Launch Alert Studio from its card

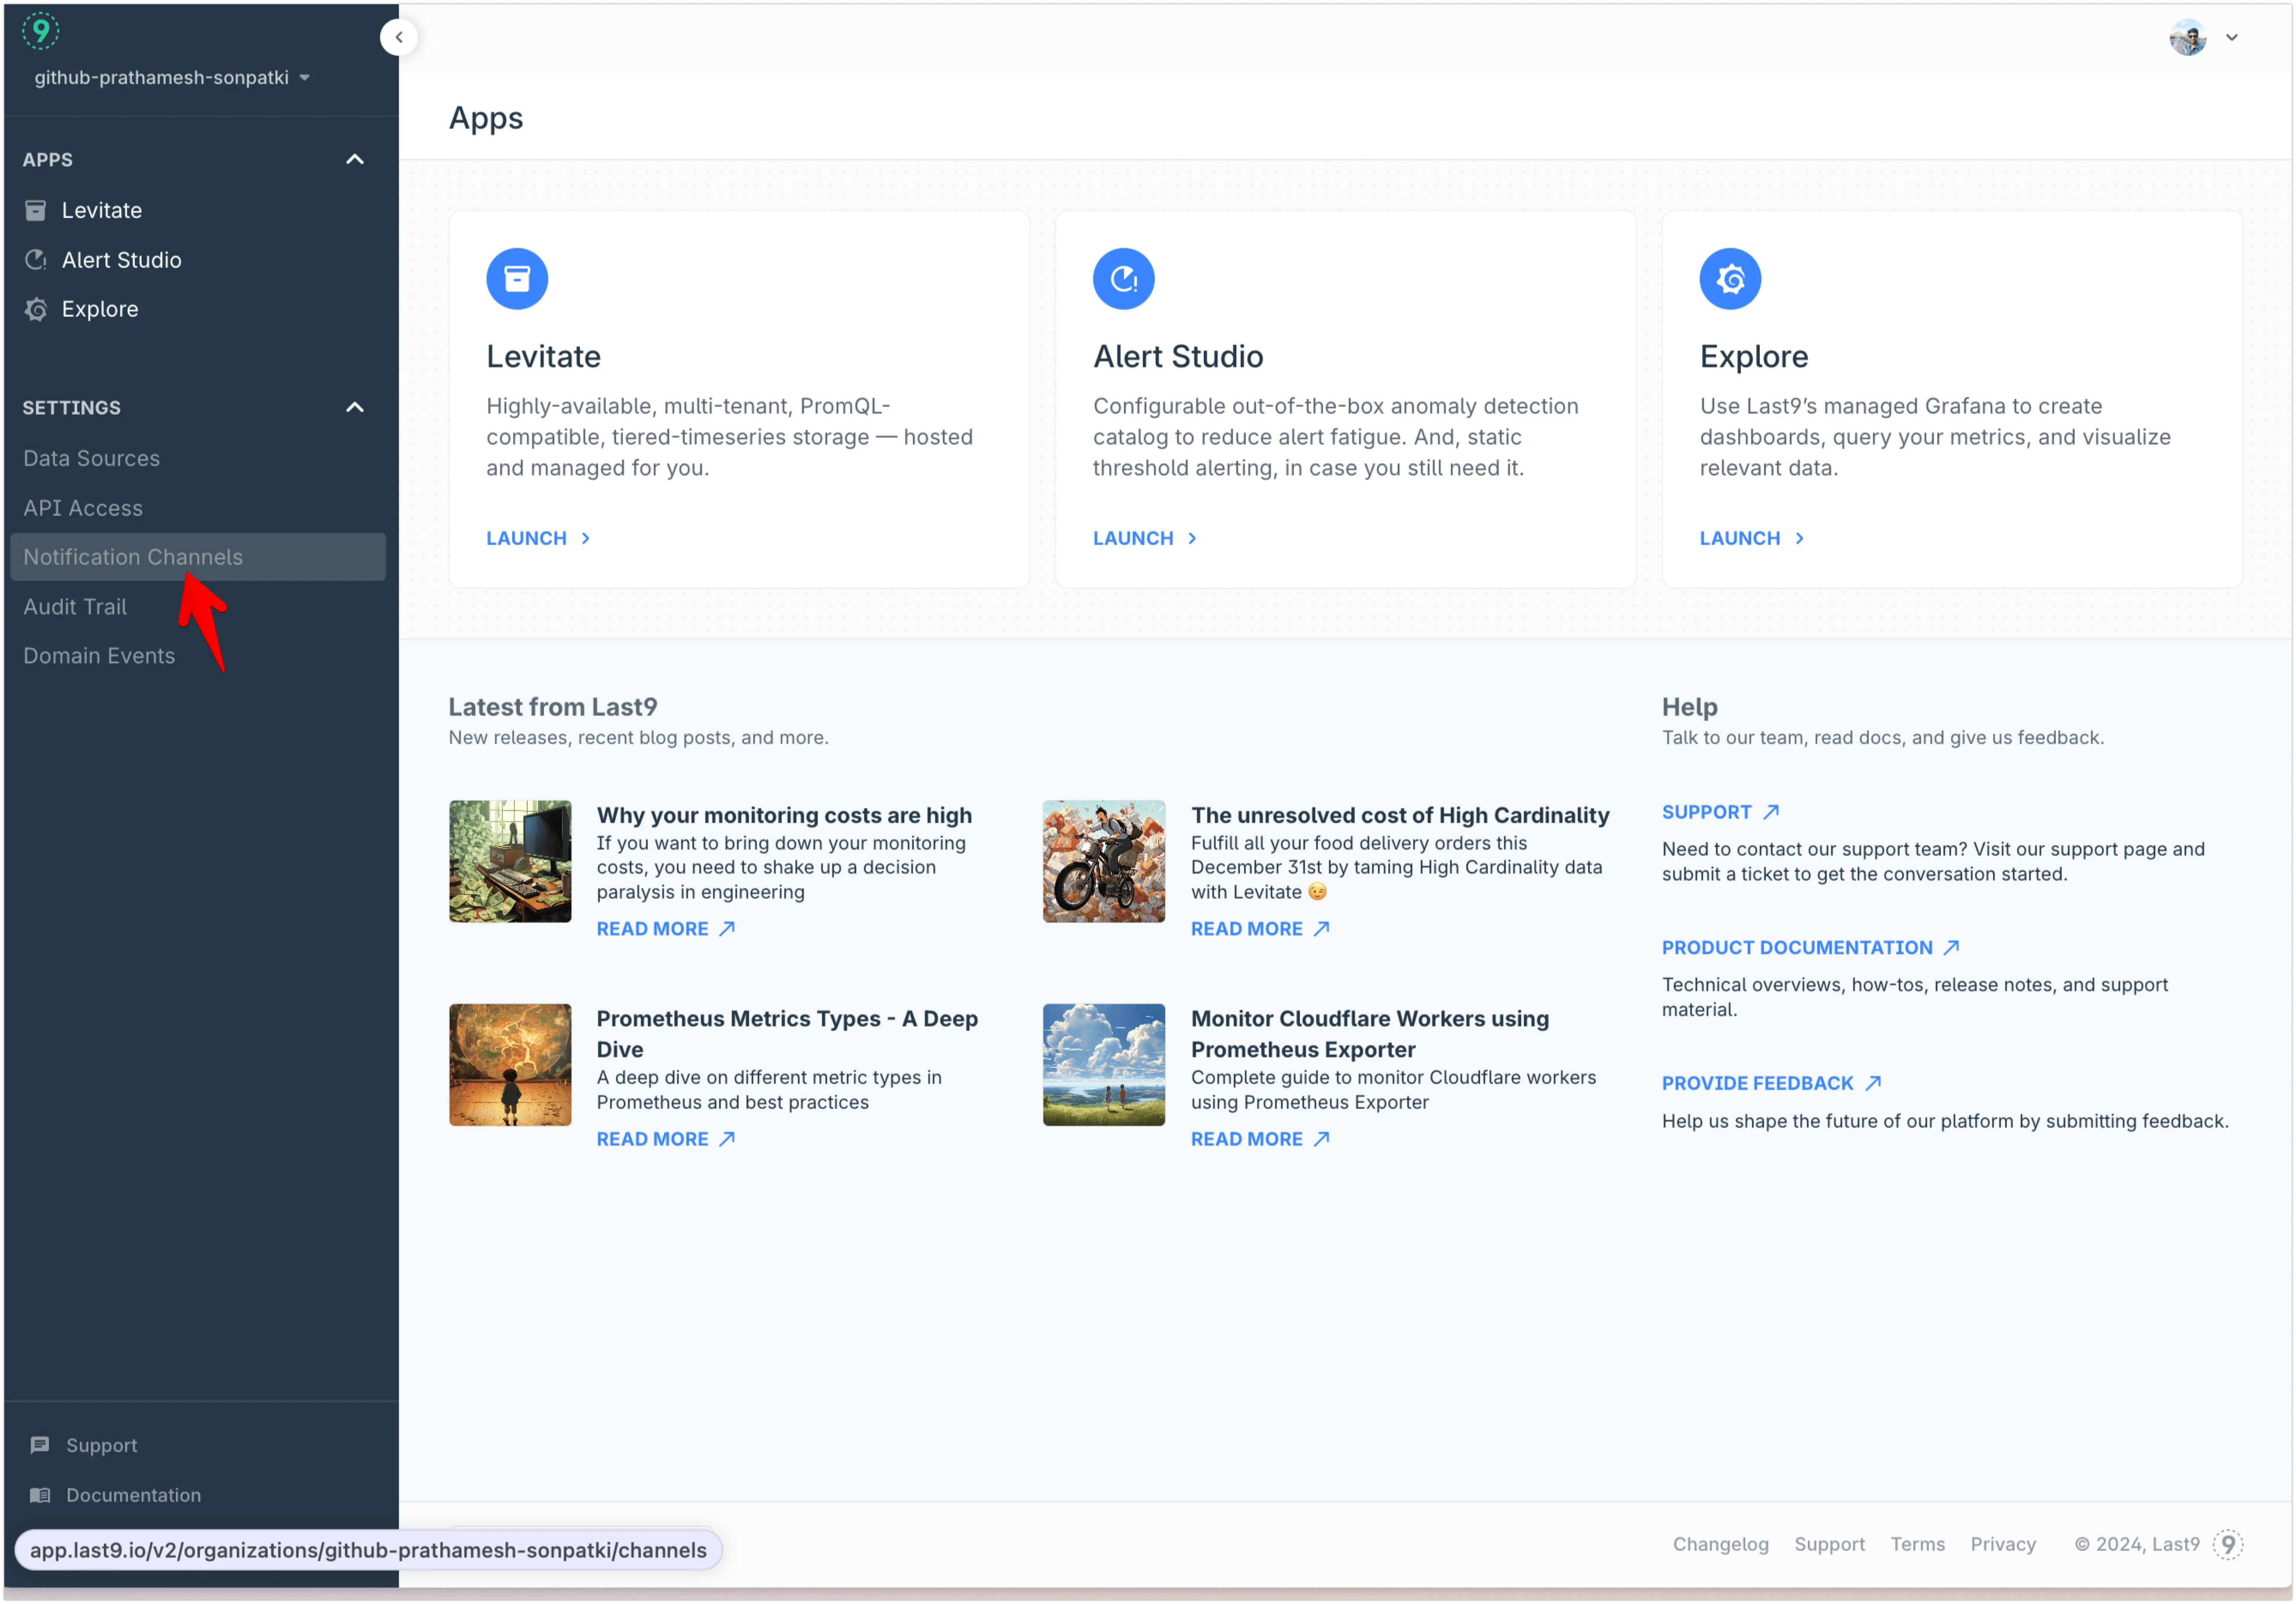[x=1144, y=538]
